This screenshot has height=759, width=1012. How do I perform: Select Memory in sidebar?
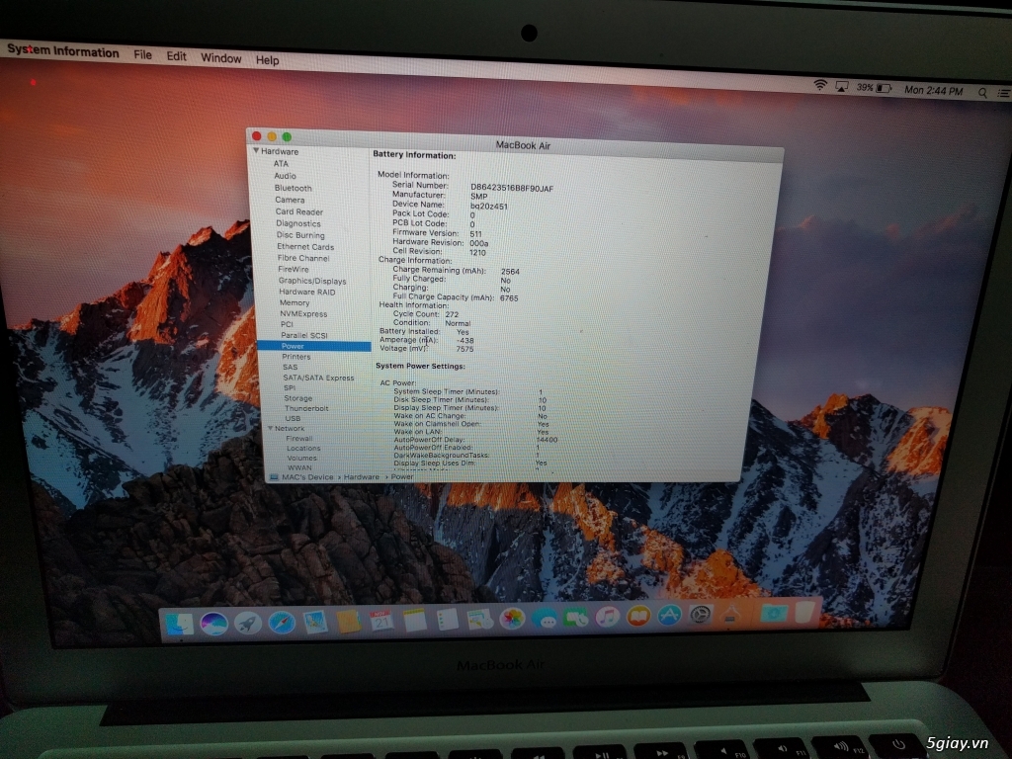[x=295, y=302]
